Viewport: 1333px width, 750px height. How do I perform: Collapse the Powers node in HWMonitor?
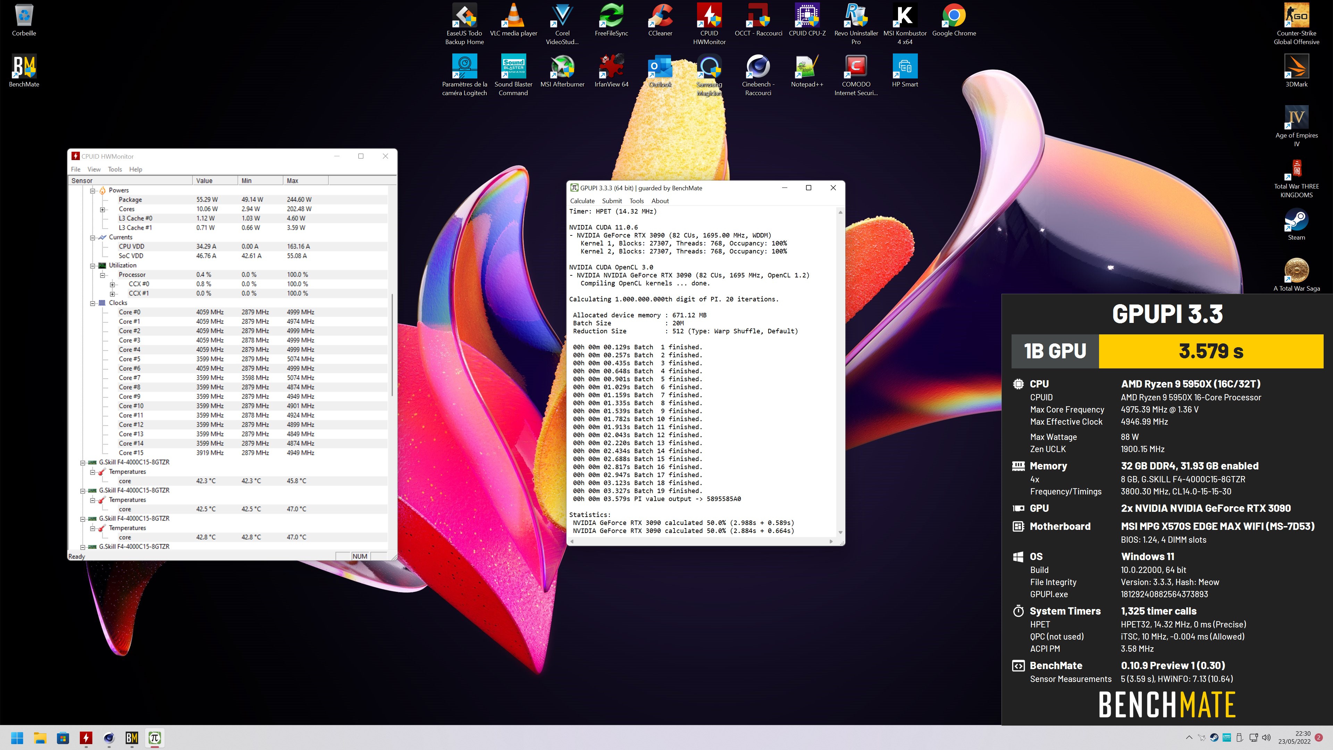tap(93, 191)
